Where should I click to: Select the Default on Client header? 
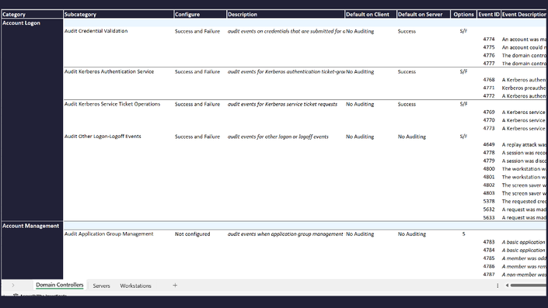click(x=371, y=14)
